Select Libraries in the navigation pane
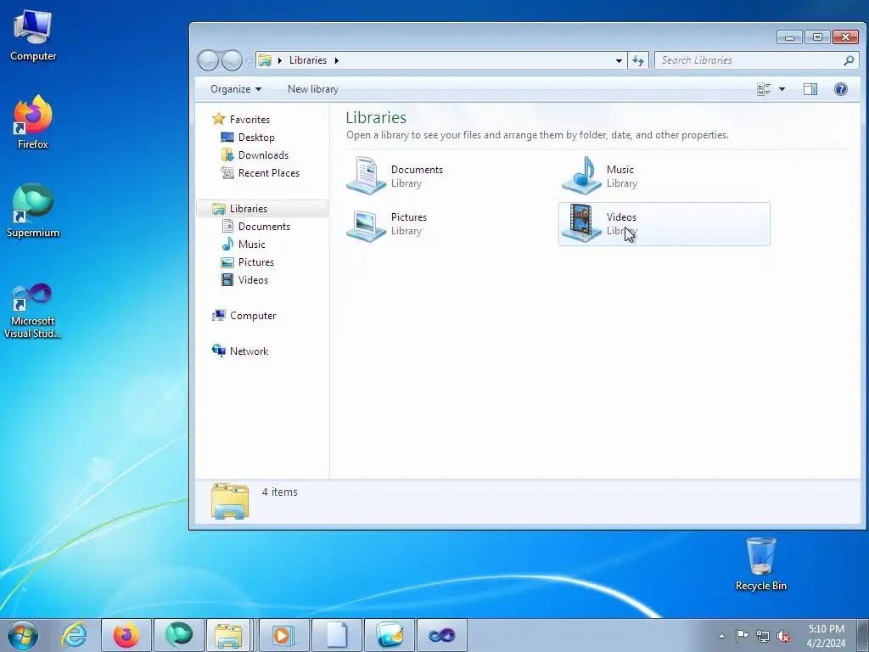 click(262, 209)
